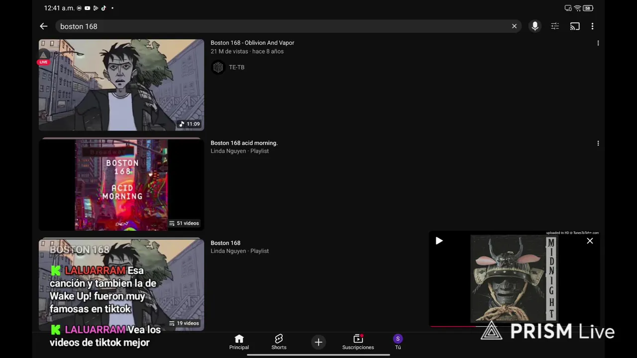The height and width of the screenshot is (358, 637).
Task: Tap the create plus button
Action: click(318, 342)
